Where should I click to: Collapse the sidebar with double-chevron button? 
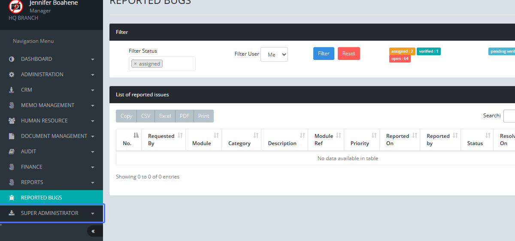coord(93,231)
